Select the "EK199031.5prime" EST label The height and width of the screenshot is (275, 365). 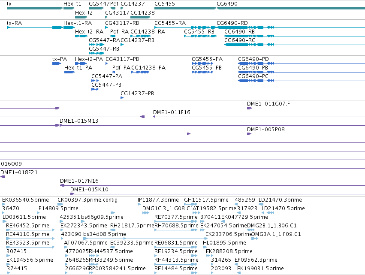coord(260,269)
